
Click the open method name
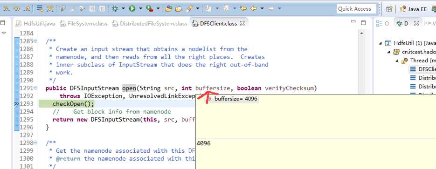[x=129, y=88]
